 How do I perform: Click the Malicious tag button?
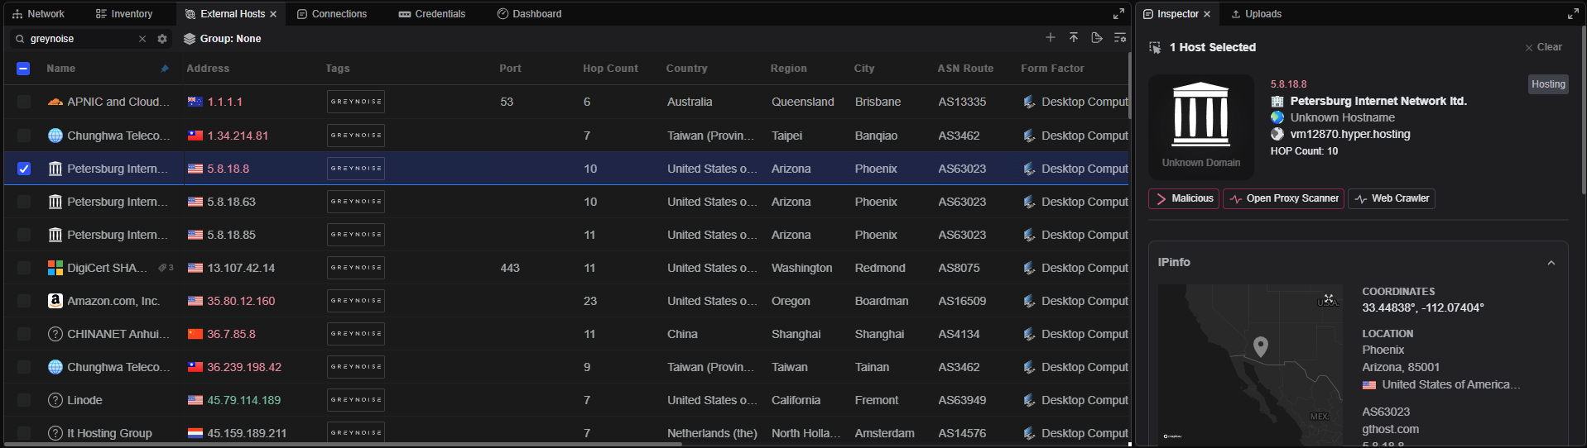click(1184, 198)
